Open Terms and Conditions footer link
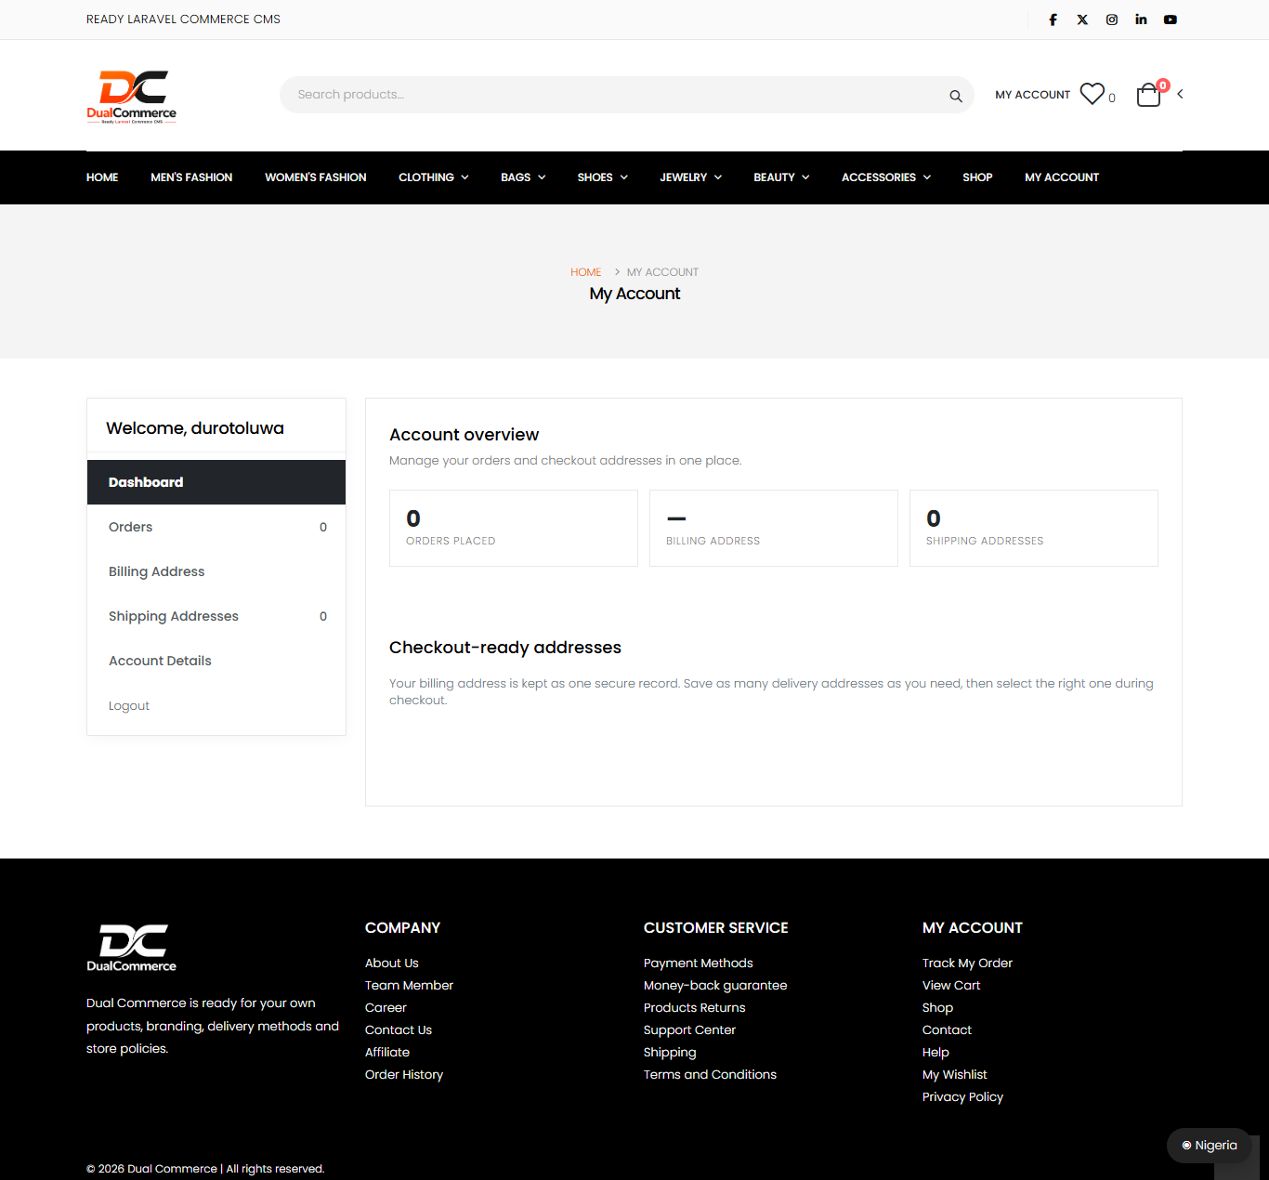 [x=710, y=1075]
